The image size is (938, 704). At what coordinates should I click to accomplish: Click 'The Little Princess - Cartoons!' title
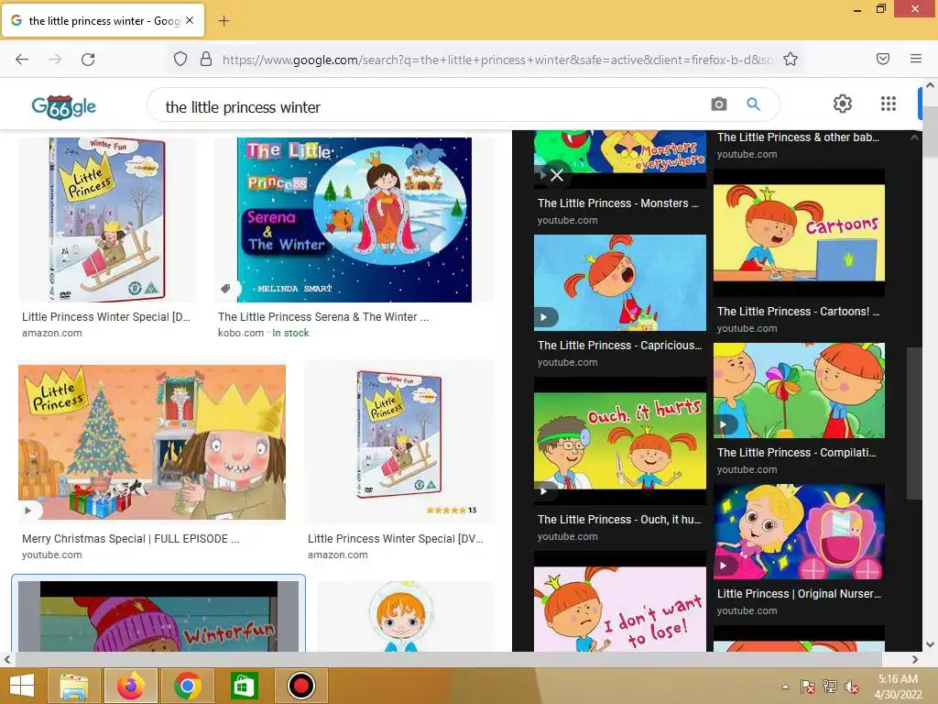click(799, 312)
